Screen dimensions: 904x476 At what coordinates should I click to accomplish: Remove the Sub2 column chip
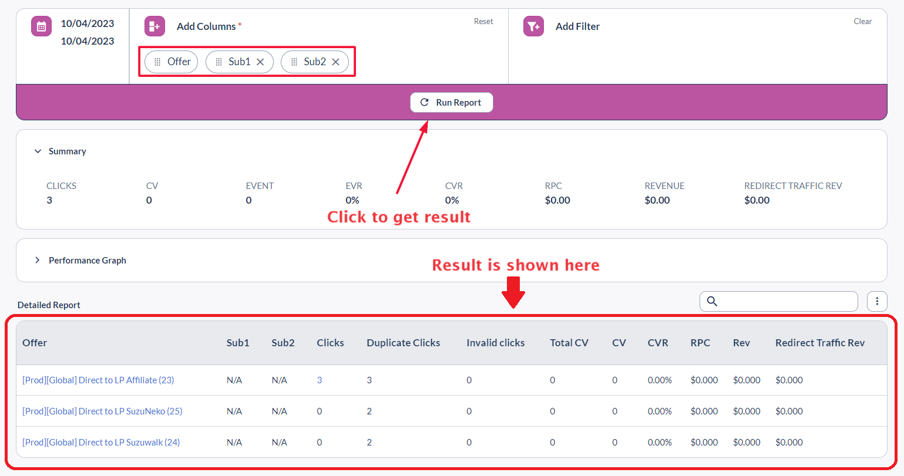click(x=335, y=62)
